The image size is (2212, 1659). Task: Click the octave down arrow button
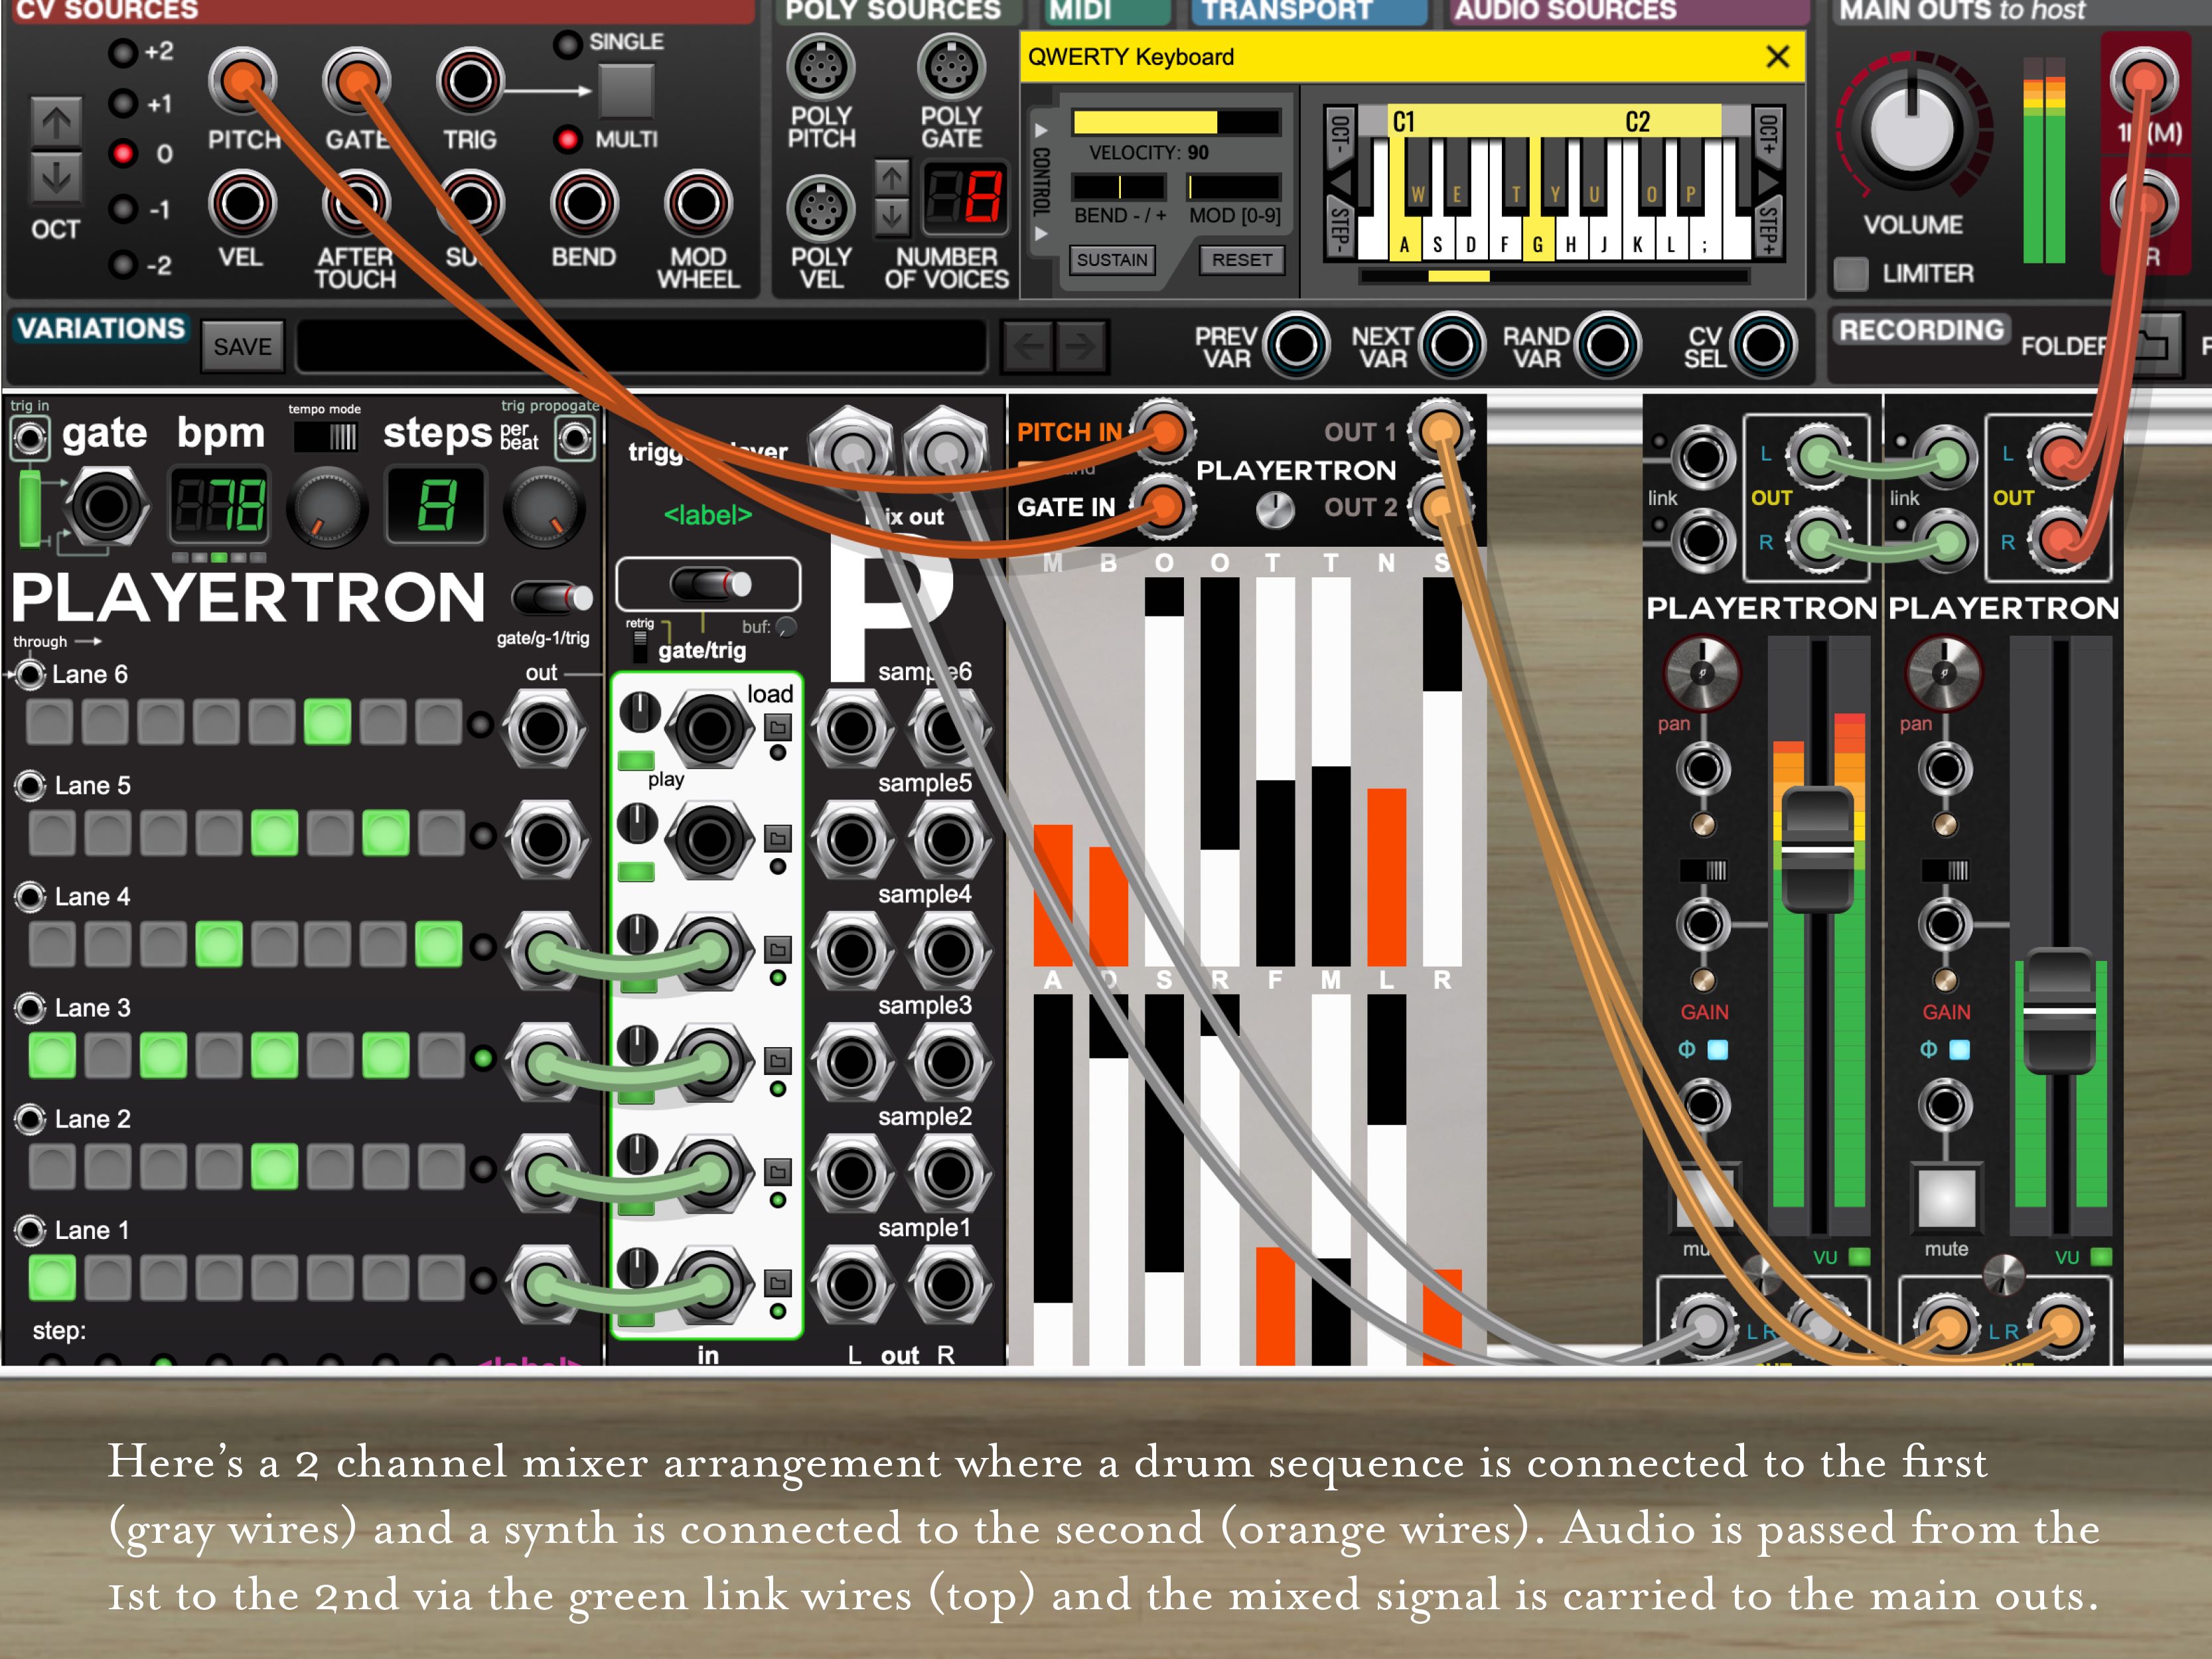click(x=56, y=178)
